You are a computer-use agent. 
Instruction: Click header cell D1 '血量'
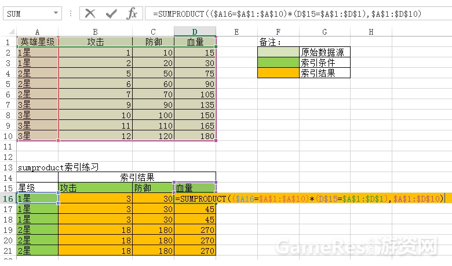point(195,42)
